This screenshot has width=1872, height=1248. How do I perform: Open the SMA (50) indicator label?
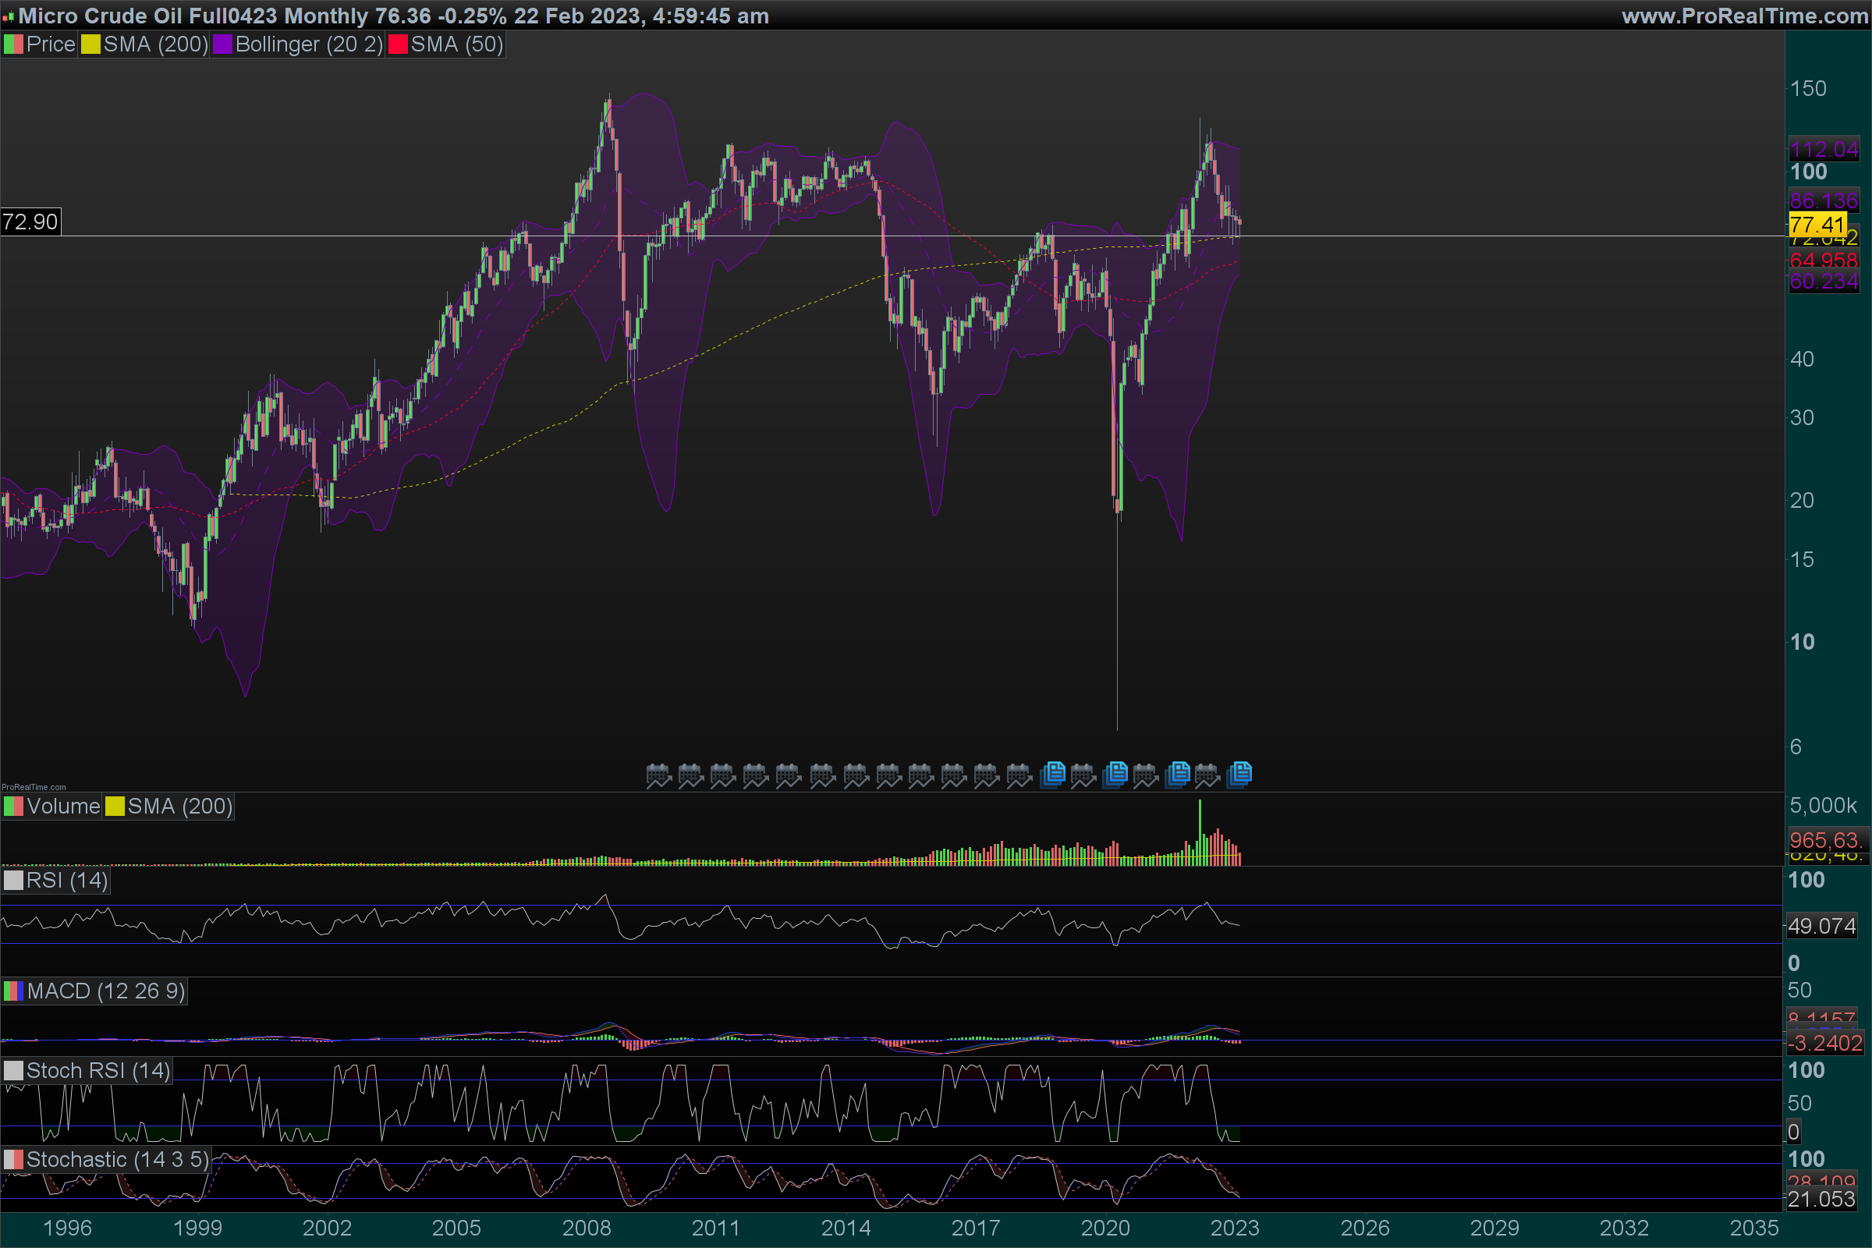coord(456,44)
